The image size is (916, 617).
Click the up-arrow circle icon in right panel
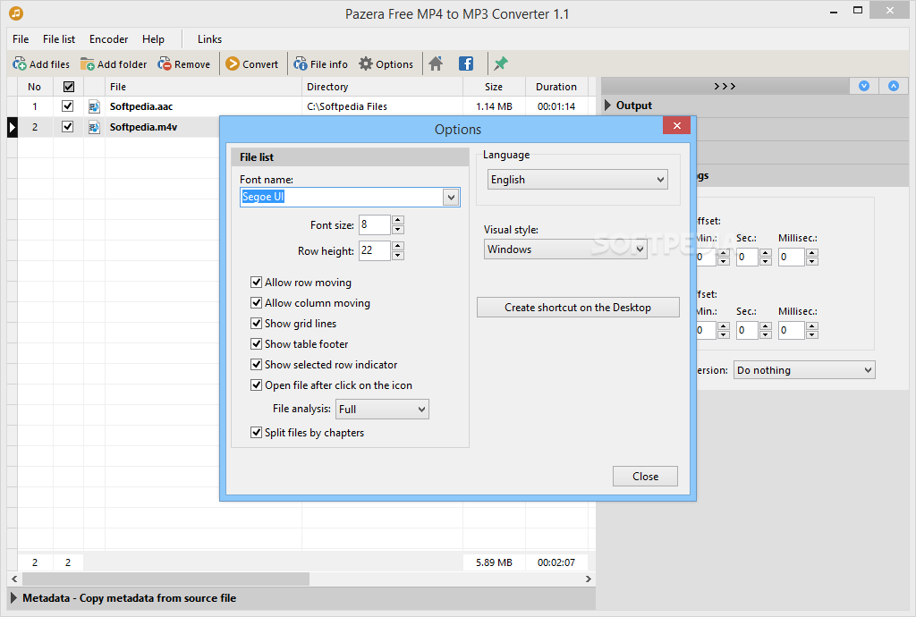pos(894,87)
